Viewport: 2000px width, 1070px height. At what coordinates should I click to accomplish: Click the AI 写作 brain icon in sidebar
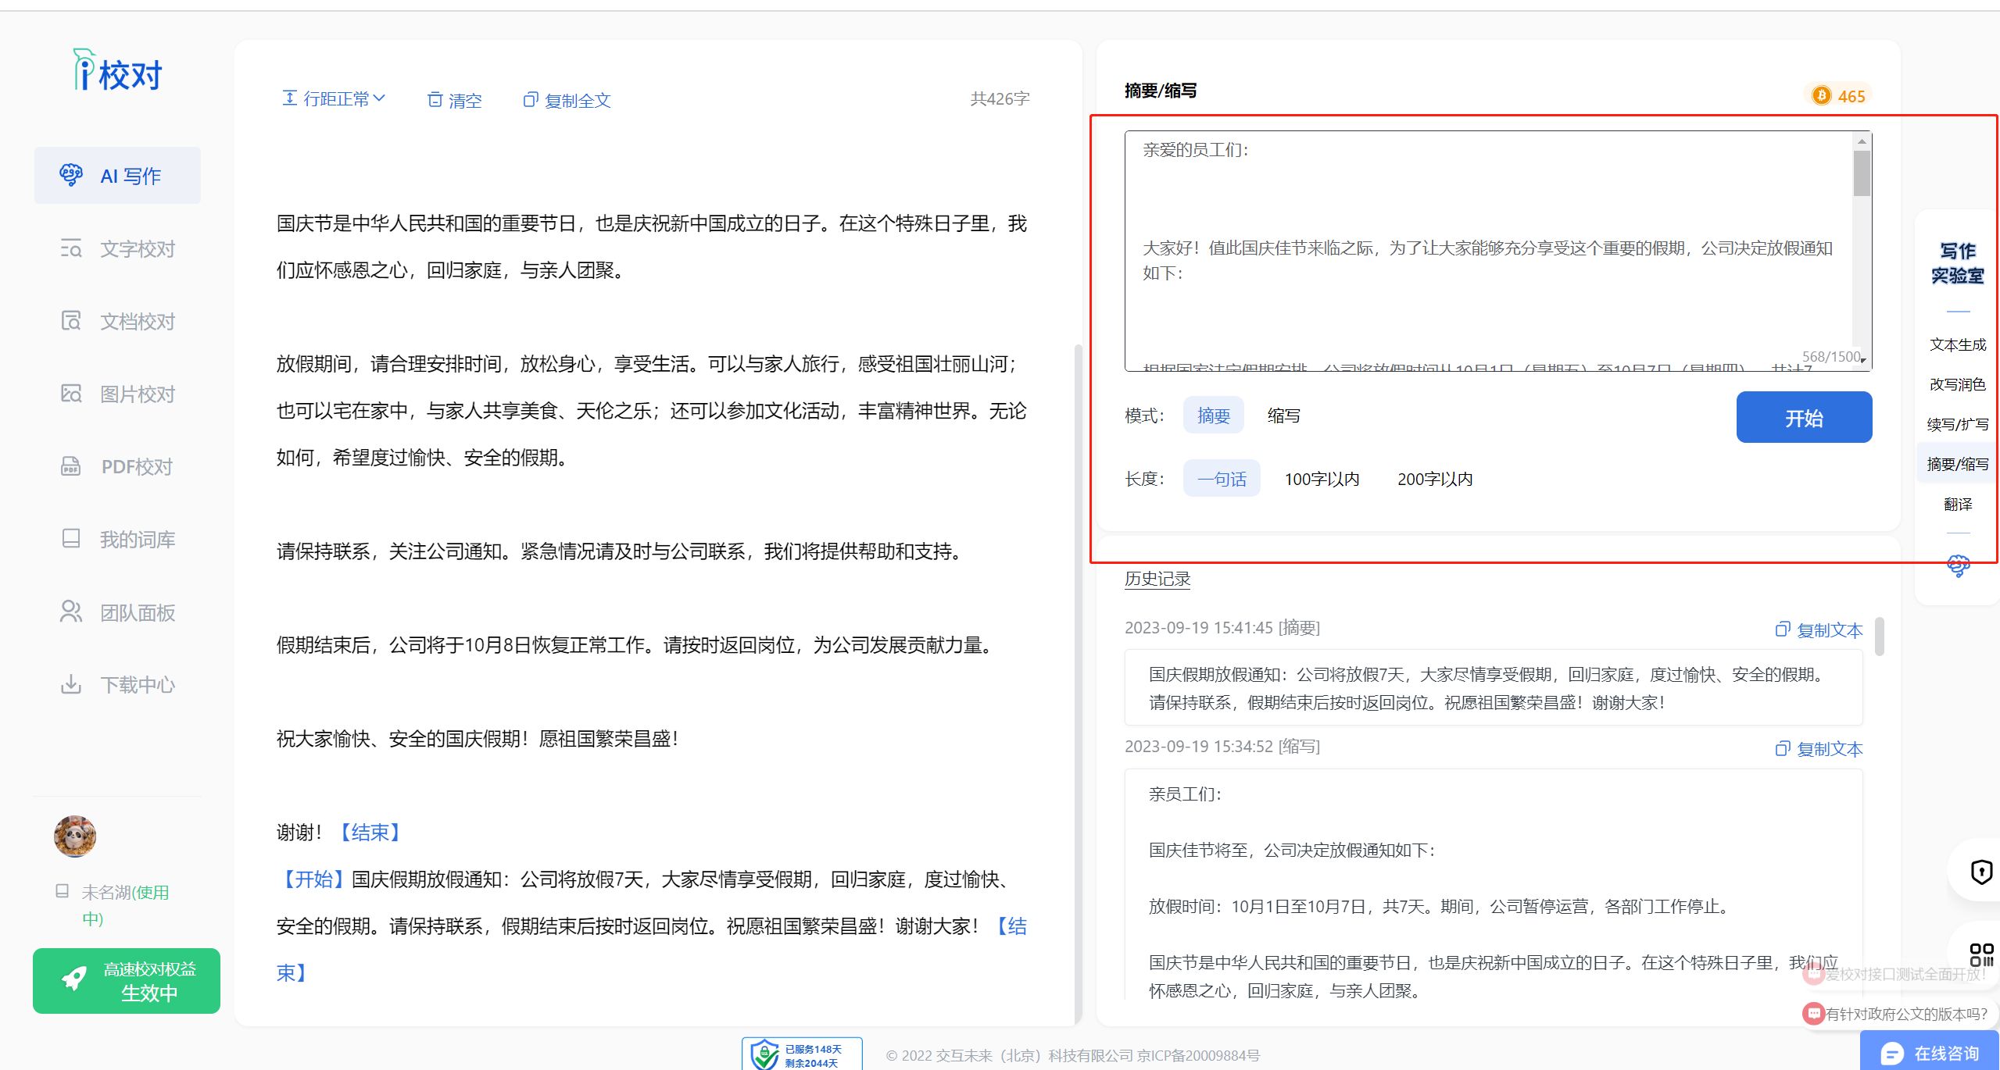[x=71, y=175]
